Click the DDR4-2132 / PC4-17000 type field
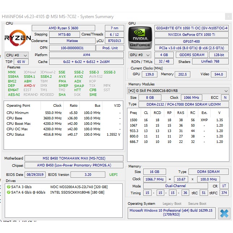The image size is (233, 233). 184,104
